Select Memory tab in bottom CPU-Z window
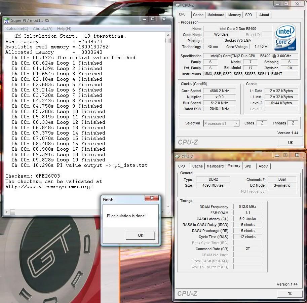This screenshot has width=307, height=303. tap(234, 166)
